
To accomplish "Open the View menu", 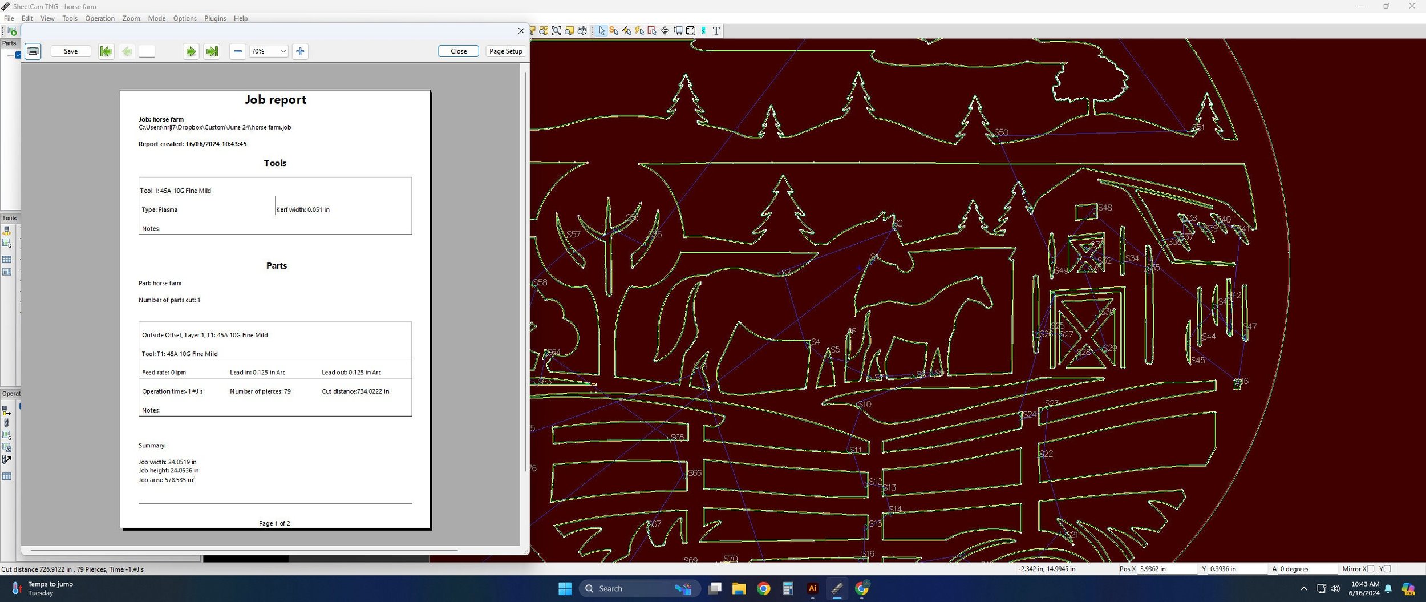I will [x=47, y=18].
